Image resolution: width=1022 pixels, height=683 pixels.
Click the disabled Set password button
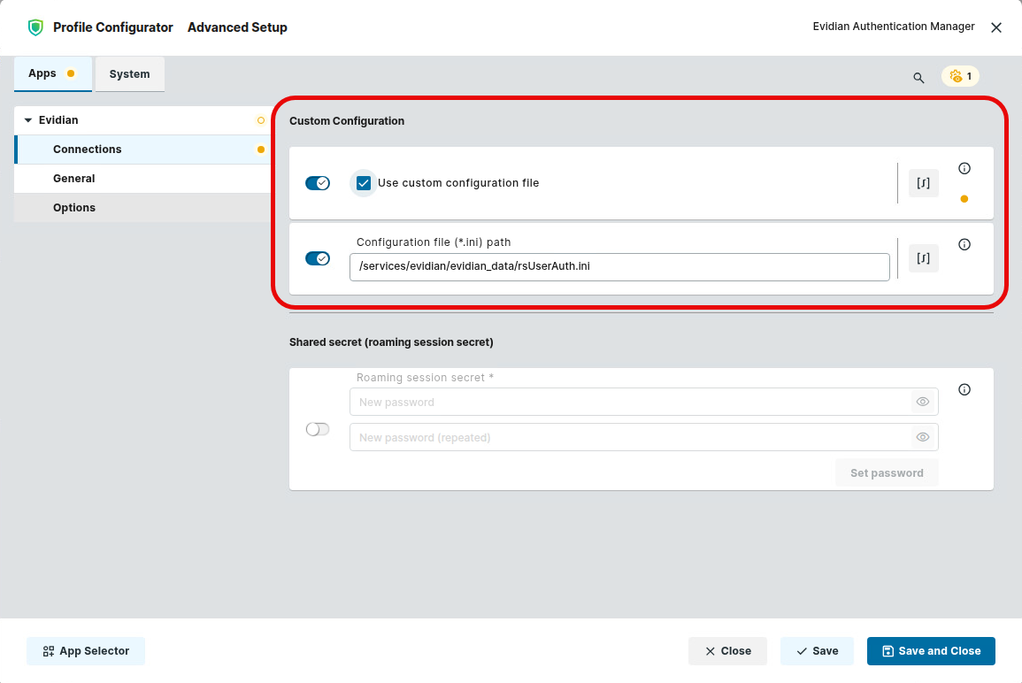887,473
